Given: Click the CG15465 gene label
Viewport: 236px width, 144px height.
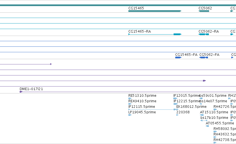Looking at the screenshot, I should coord(136,8).
